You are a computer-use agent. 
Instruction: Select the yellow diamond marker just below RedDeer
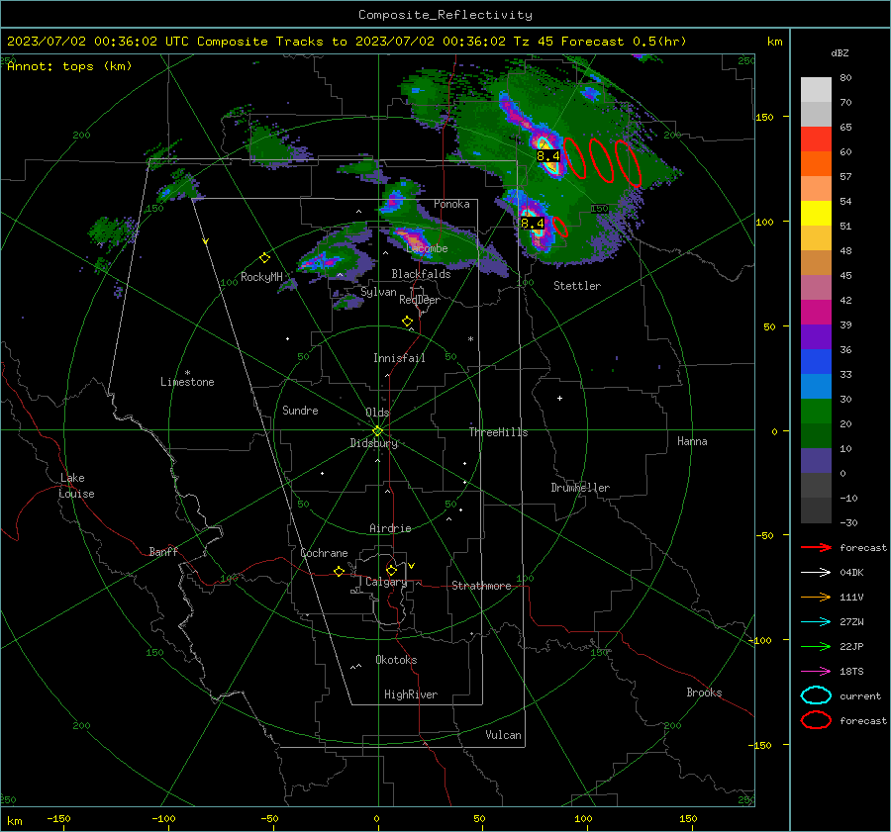pyautogui.click(x=407, y=322)
